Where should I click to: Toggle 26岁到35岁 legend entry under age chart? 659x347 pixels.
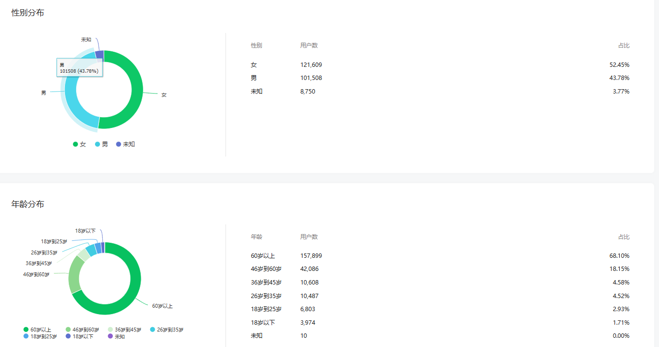pos(167,330)
